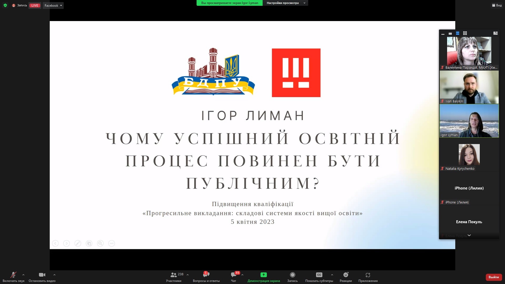
Task: Switch video panel to single active speaker
Action: (x=450, y=33)
